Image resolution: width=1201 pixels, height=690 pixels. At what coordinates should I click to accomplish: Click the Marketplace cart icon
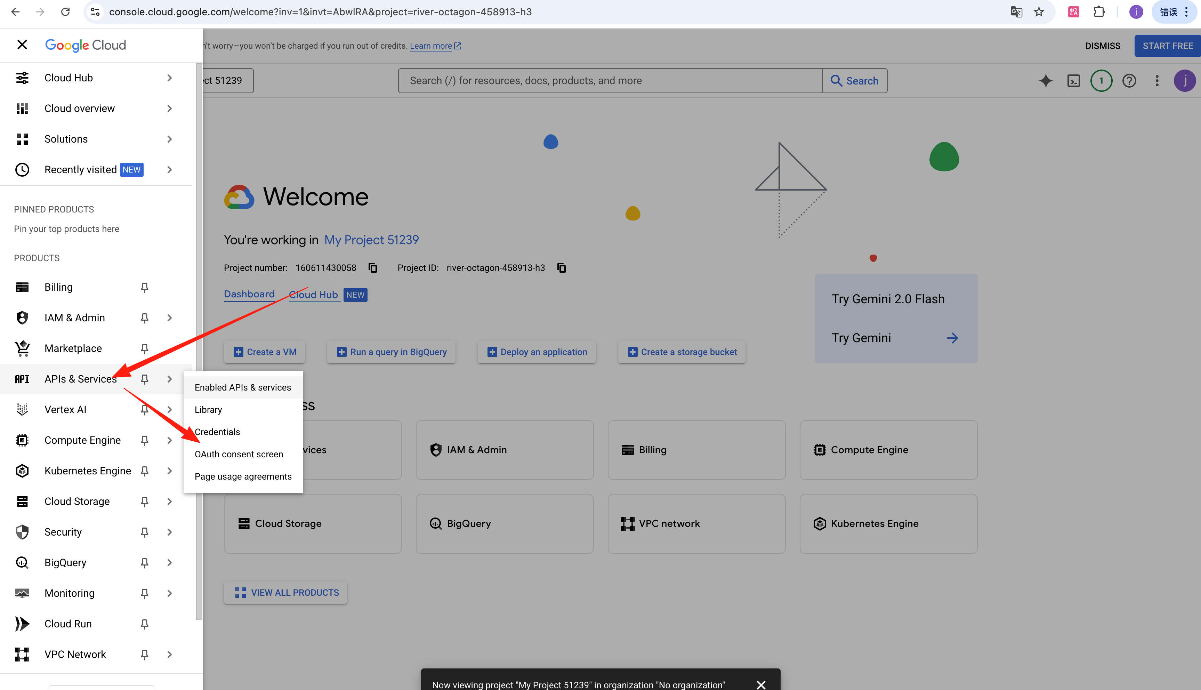coord(22,348)
